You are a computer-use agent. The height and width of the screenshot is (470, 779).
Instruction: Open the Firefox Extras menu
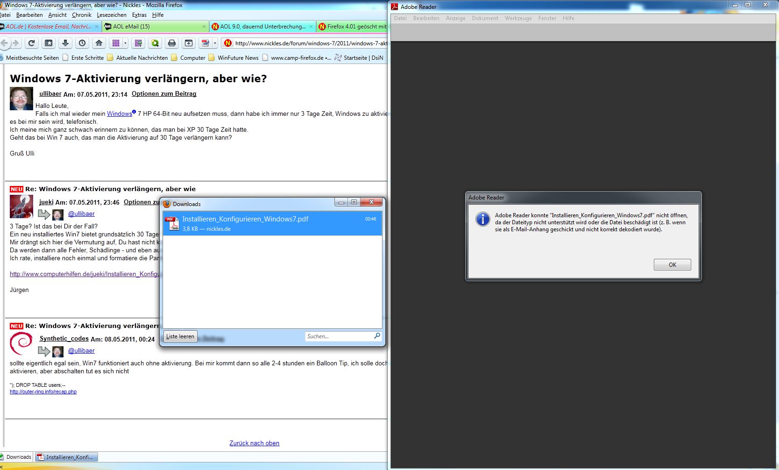coord(139,15)
